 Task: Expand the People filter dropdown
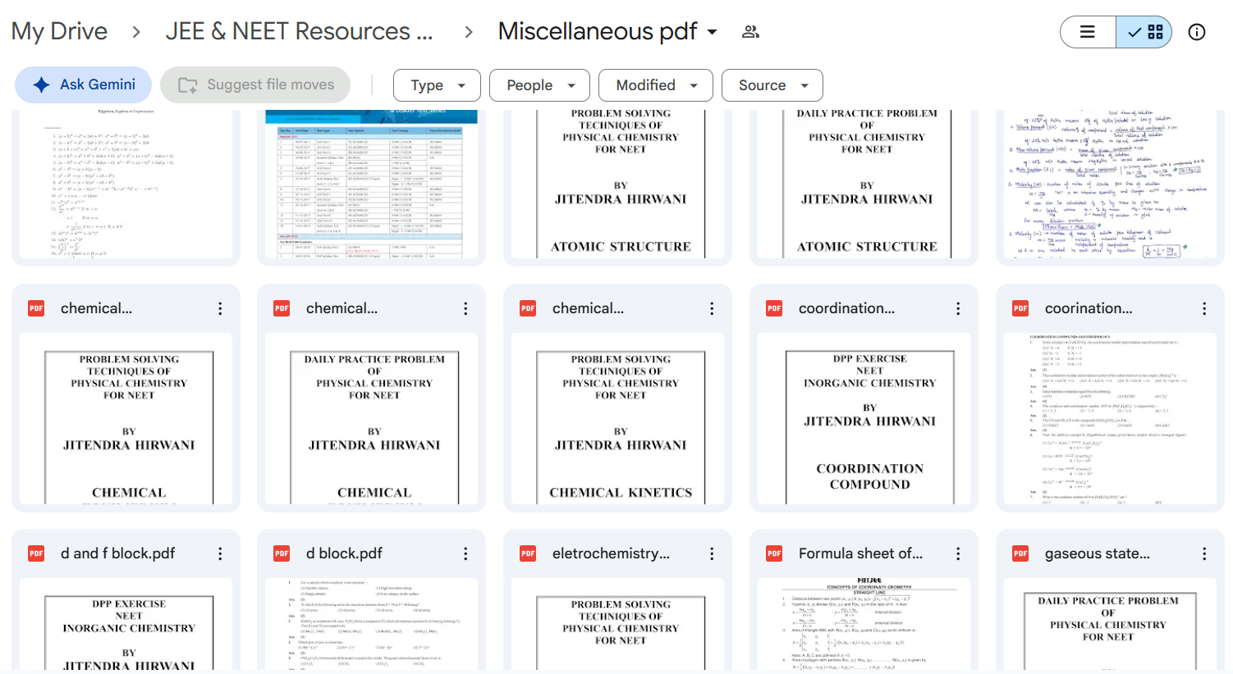(539, 85)
